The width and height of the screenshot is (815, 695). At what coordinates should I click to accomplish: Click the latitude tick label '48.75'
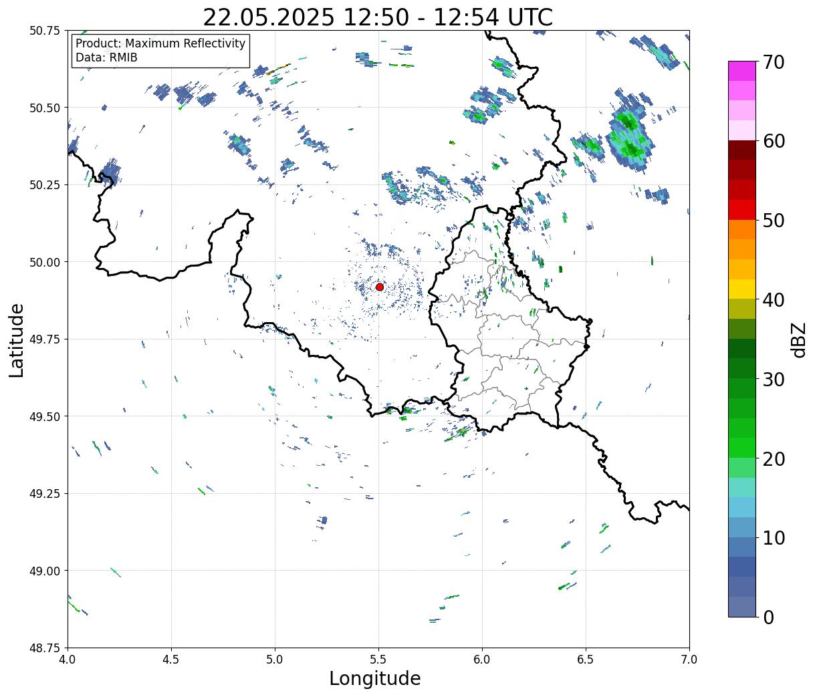(45, 648)
